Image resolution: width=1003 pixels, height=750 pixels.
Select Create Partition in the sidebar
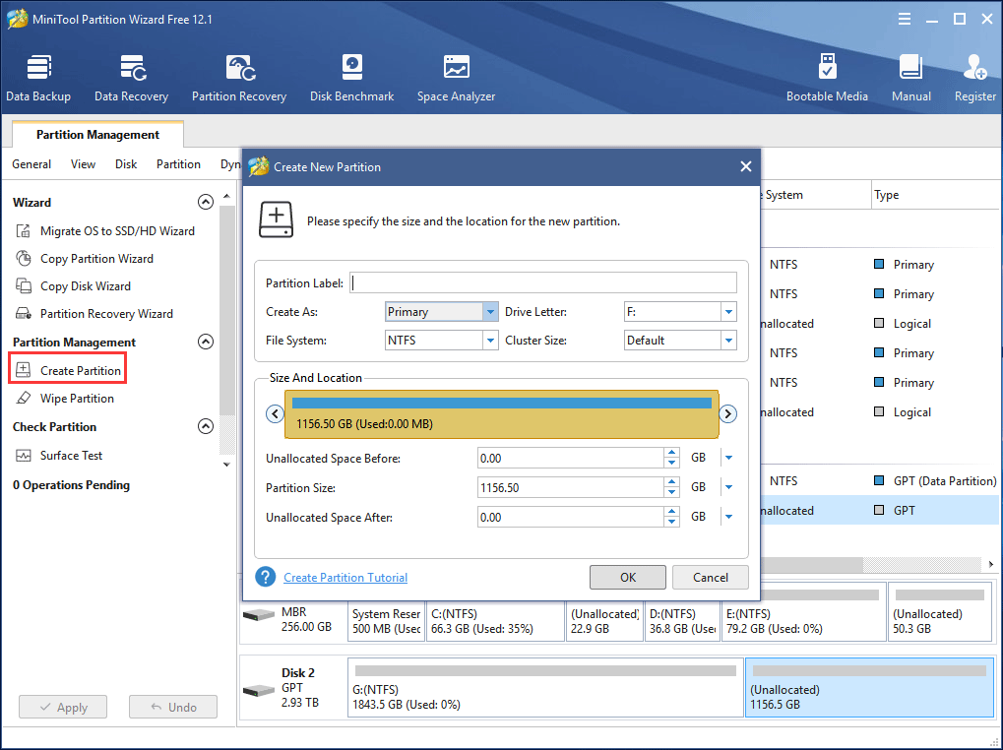78,369
